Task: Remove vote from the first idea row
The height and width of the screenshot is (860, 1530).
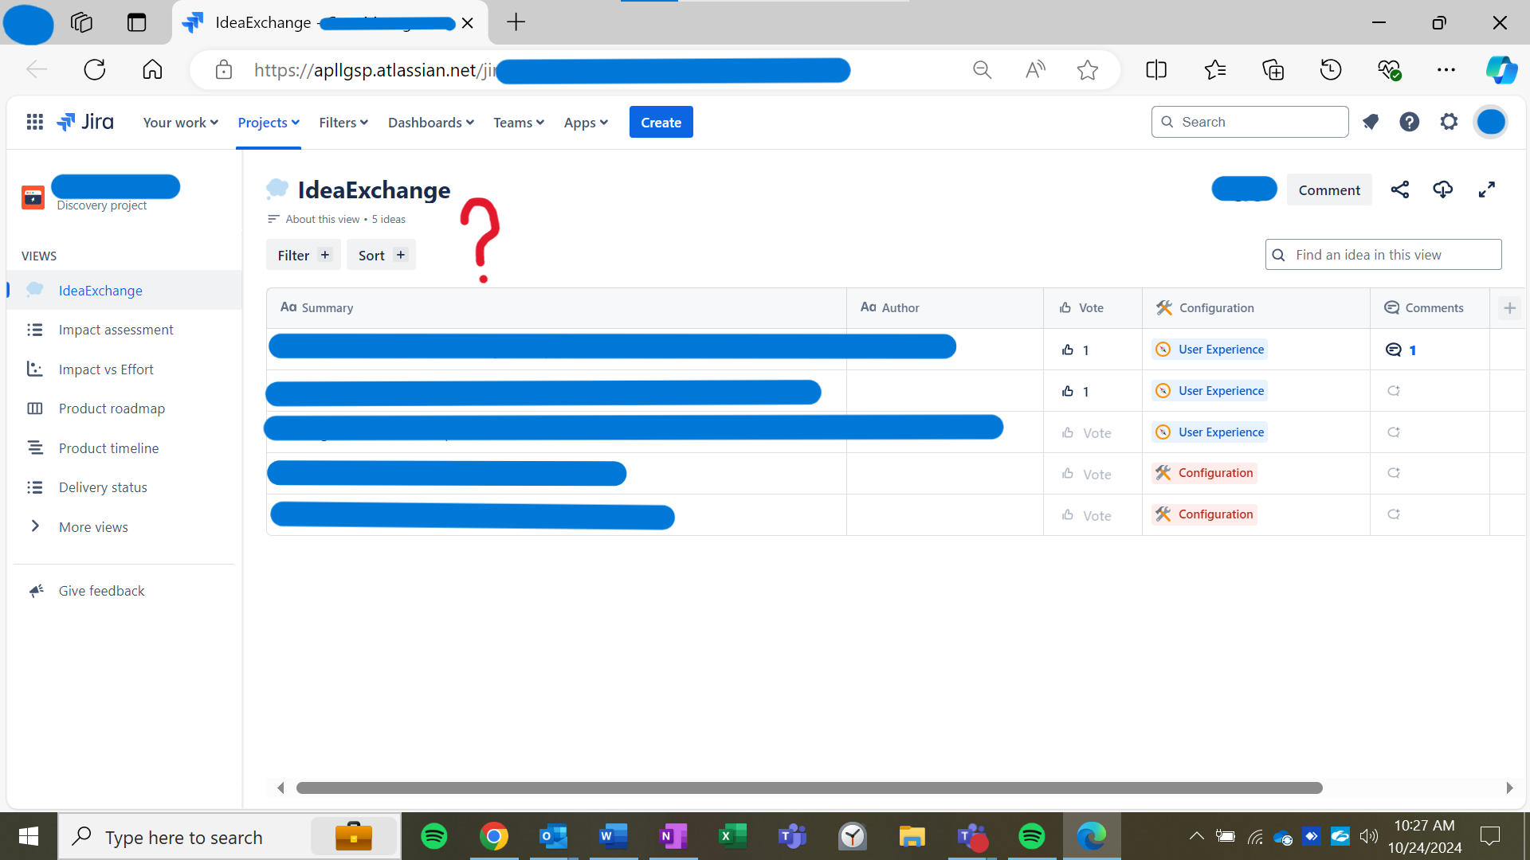Action: (x=1075, y=350)
